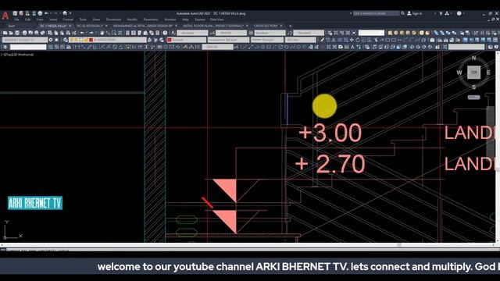Toggle the layer Freeze sun icon
Viewport: 500px width, 281px height.
point(77,40)
